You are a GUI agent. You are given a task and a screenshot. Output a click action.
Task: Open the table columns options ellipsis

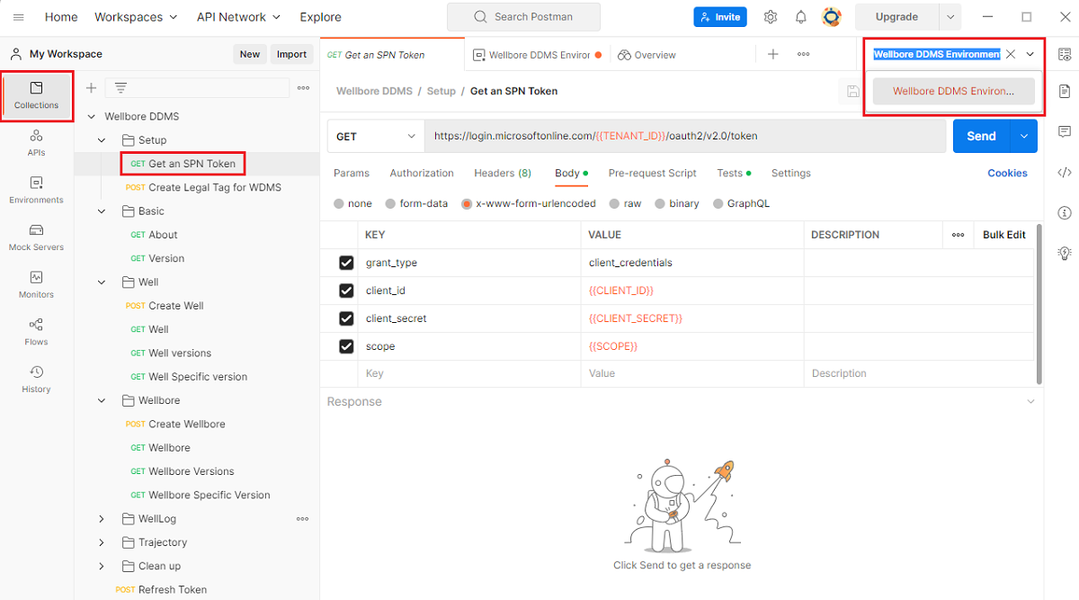click(959, 235)
